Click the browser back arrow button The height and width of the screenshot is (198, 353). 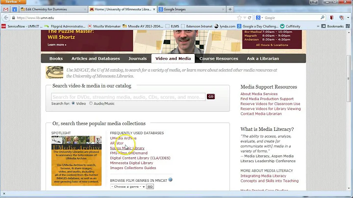(x=6, y=18)
